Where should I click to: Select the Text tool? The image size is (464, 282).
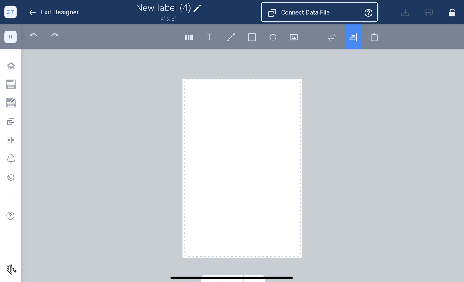[x=209, y=37]
